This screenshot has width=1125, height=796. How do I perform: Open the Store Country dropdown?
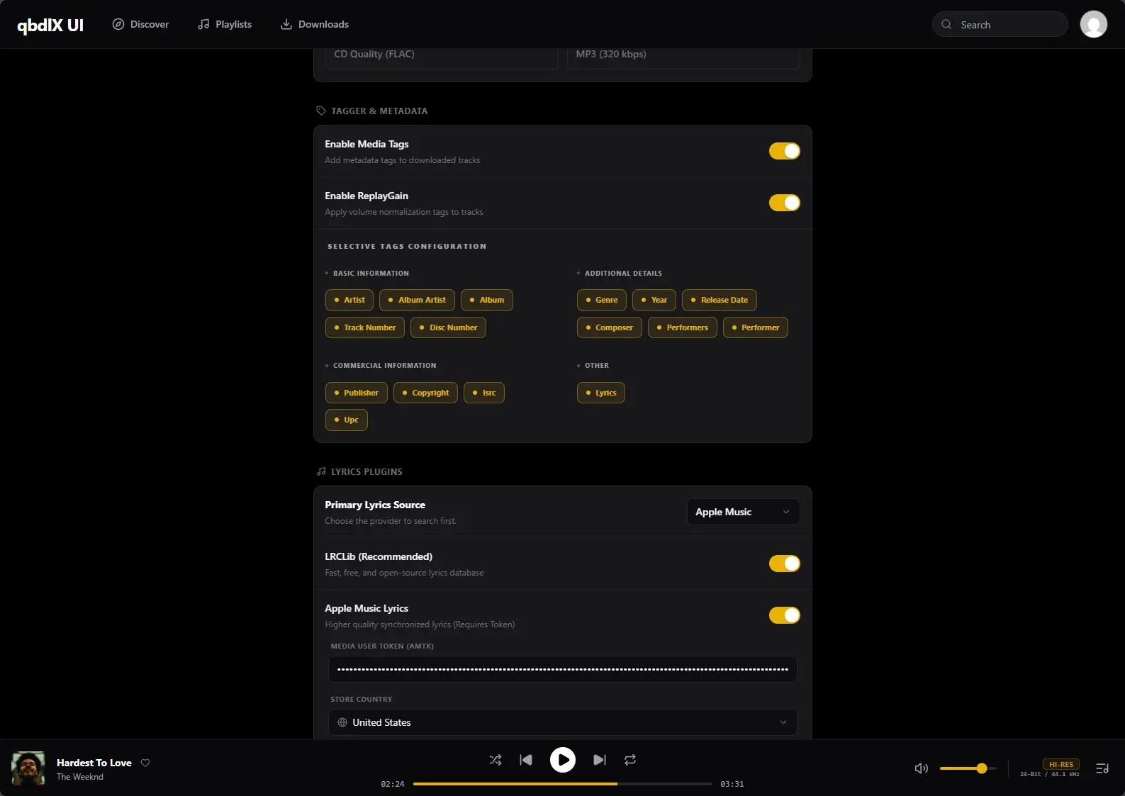click(562, 722)
